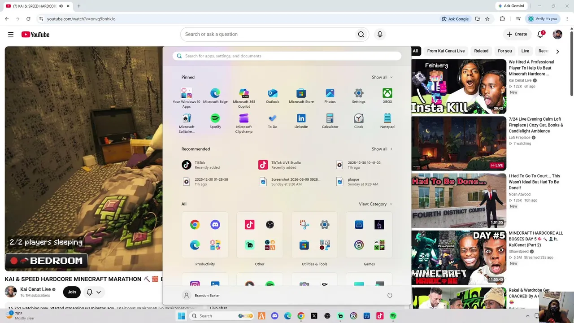Viewport: 574px width, 323px height.
Task: Click the YouTube Create button
Action: click(x=517, y=35)
